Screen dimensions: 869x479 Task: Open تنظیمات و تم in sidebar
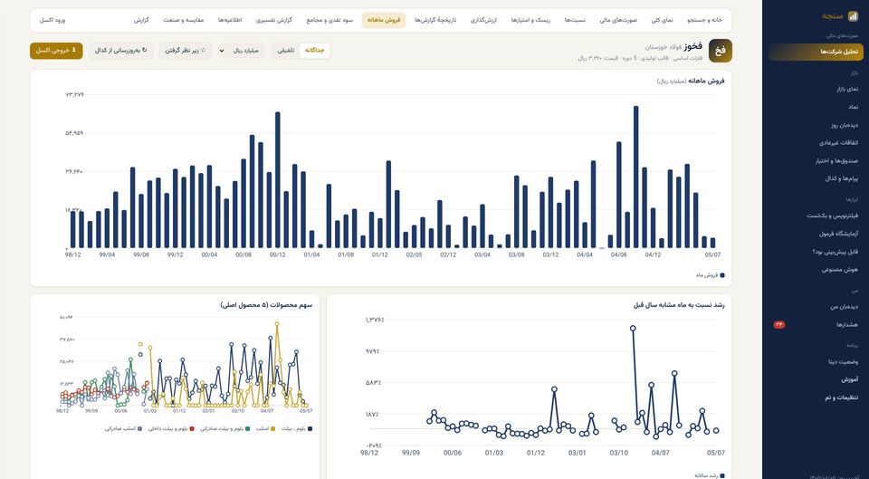[x=816, y=398]
